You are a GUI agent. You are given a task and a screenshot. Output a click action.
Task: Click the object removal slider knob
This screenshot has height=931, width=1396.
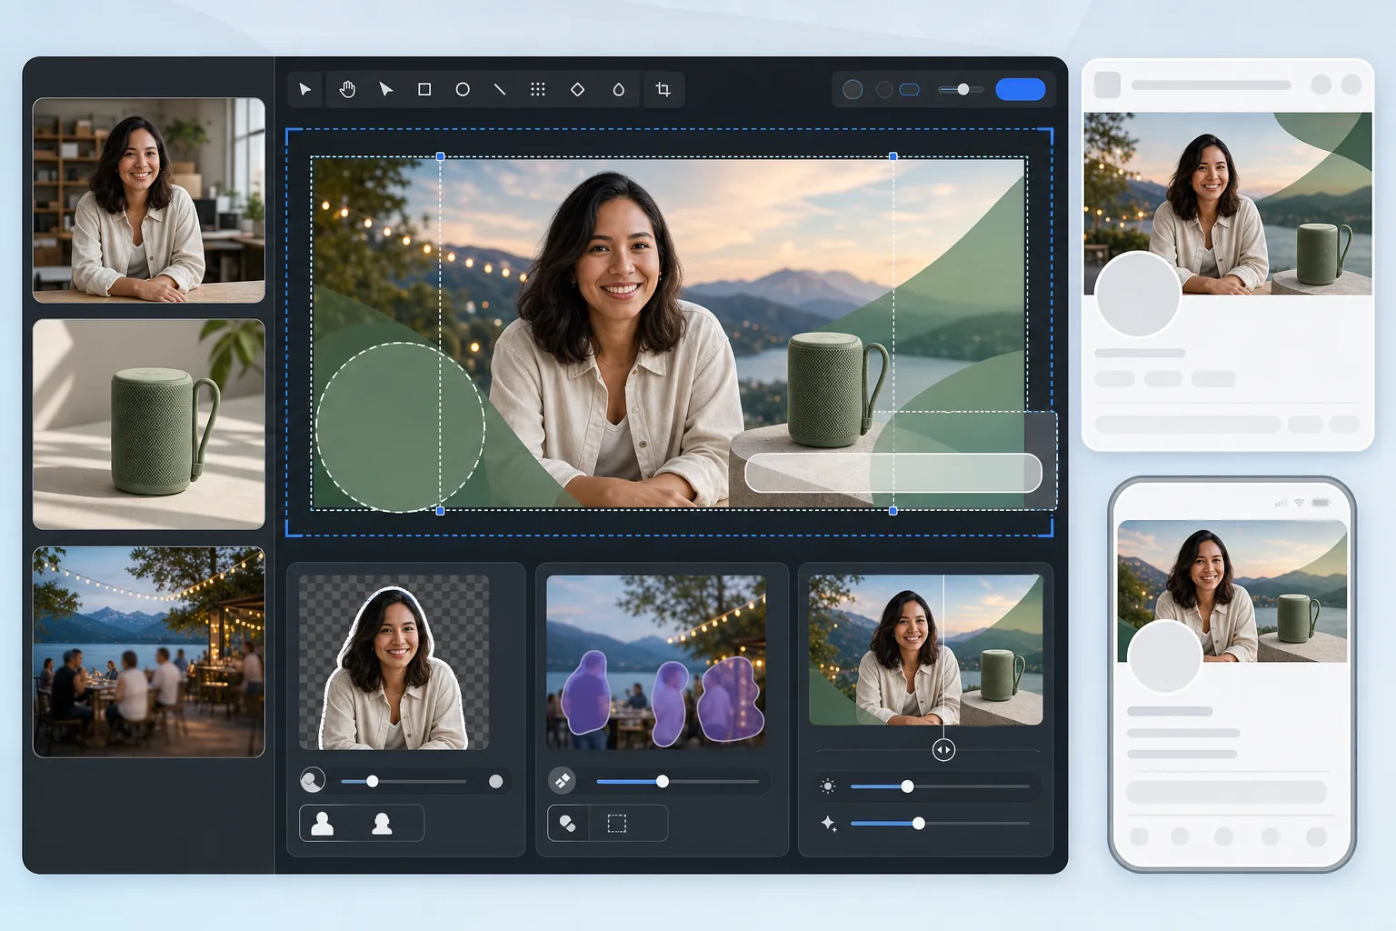(x=663, y=781)
